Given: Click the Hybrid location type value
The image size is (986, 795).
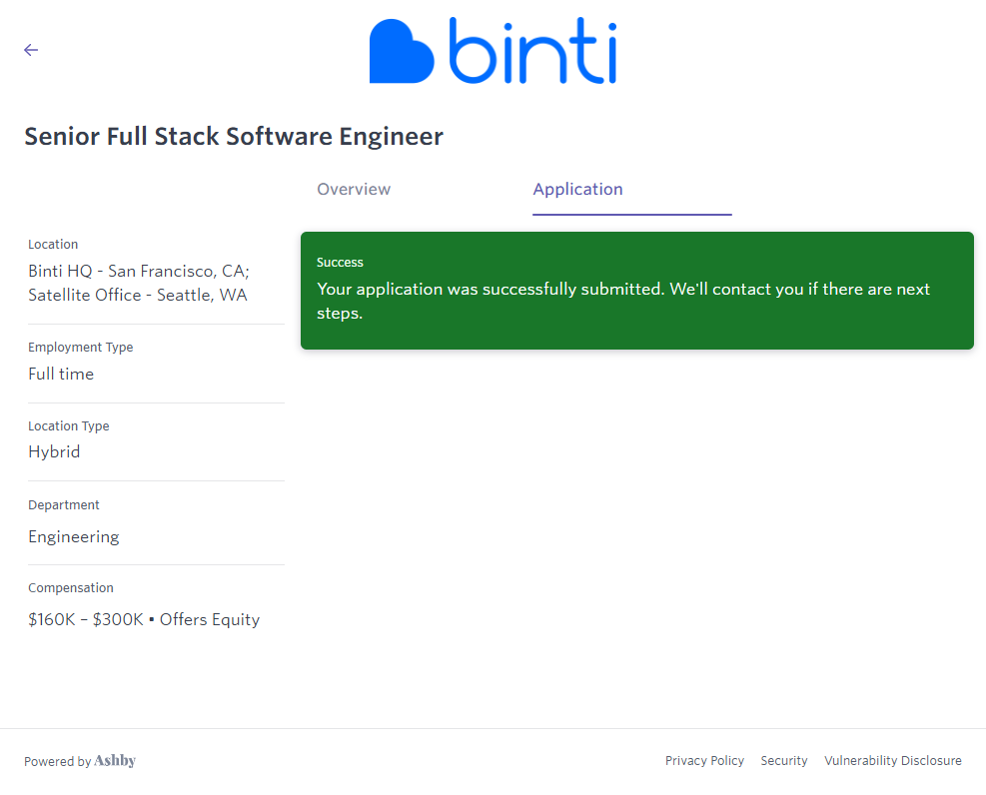Looking at the screenshot, I should [54, 452].
